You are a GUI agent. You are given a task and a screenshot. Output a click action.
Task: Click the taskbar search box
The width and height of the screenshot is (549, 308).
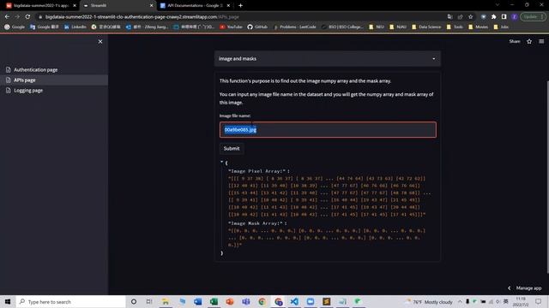[x=70, y=301]
